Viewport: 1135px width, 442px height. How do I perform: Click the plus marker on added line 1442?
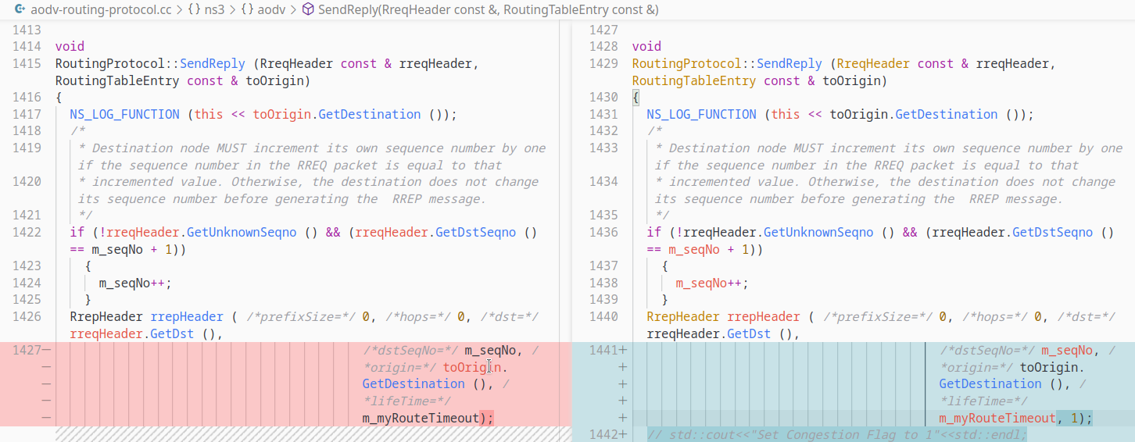click(623, 435)
